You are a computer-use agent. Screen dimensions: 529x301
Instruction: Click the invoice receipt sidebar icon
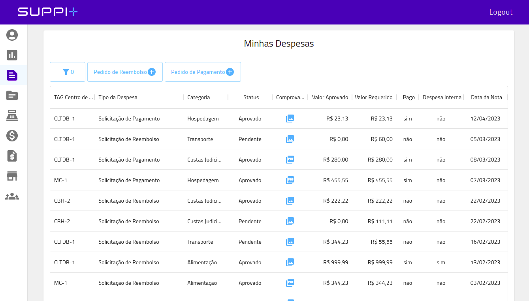click(x=12, y=156)
